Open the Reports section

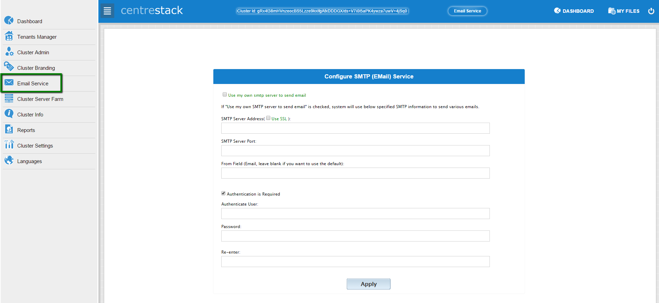tap(26, 130)
